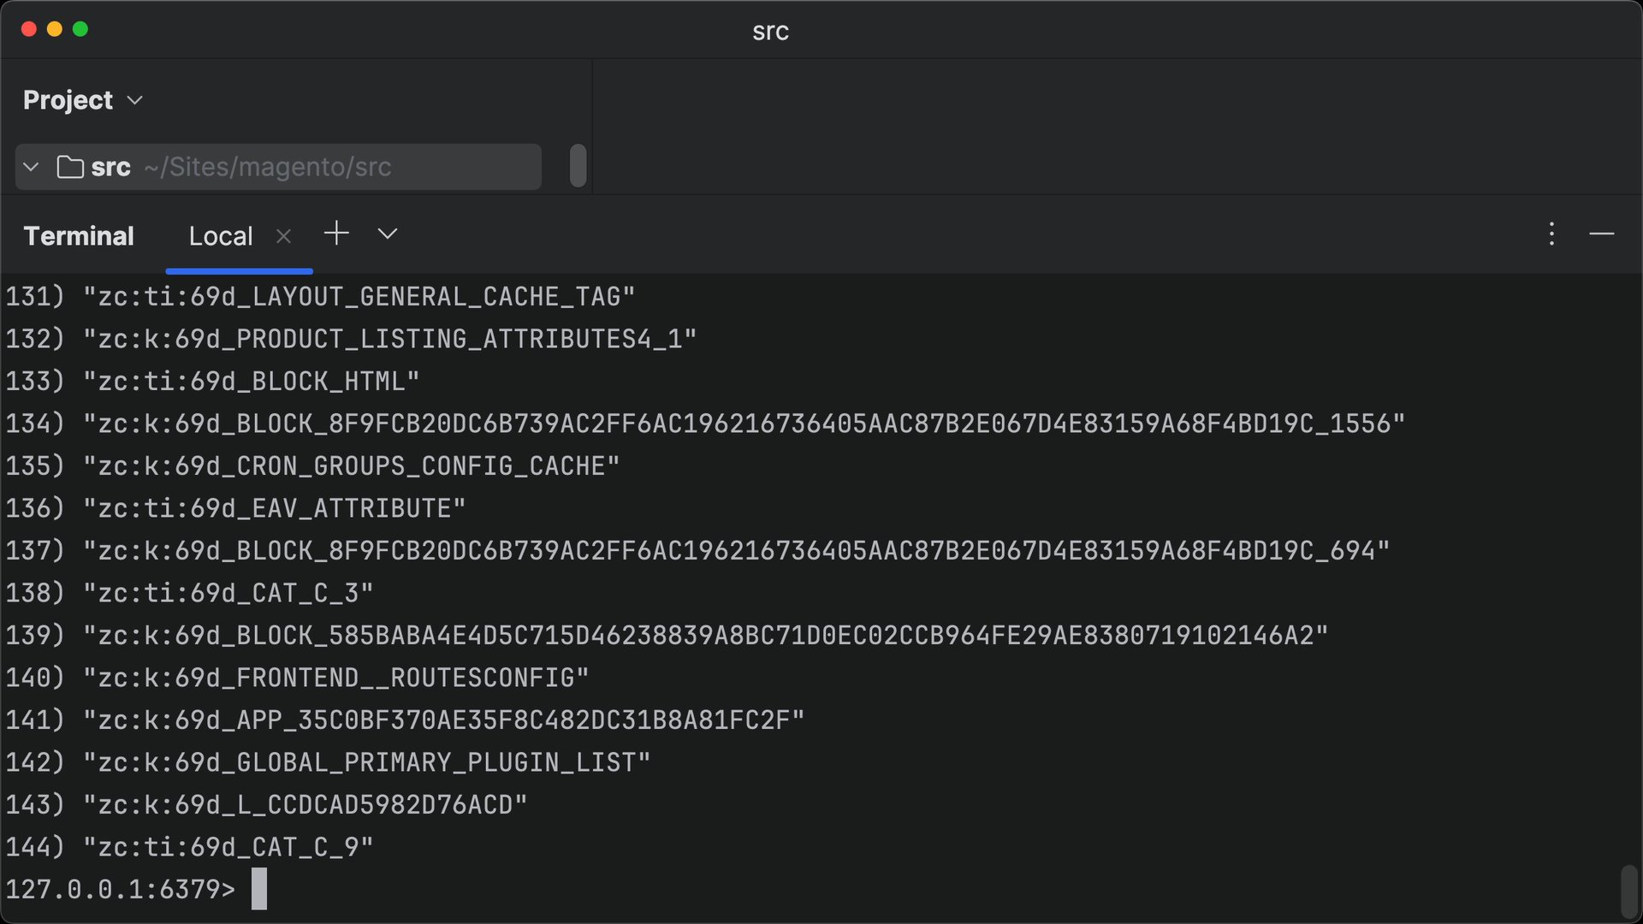Screen dimensions: 1643x924
Task: Expand the Project view dropdown
Action: click(134, 100)
